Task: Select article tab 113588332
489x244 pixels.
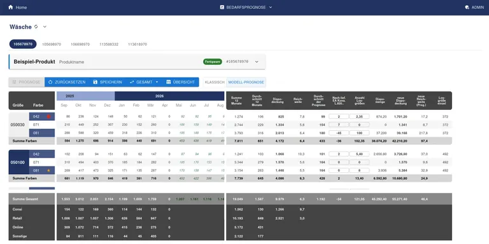Action: (109, 44)
